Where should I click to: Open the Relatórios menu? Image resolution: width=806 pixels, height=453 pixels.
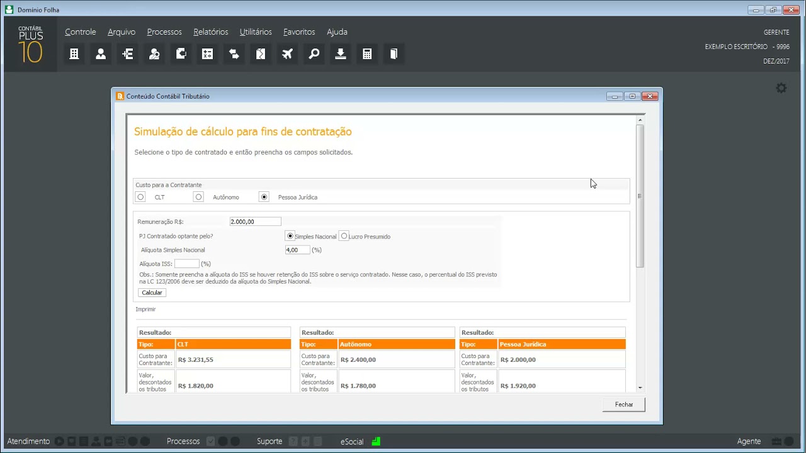pos(211,32)
